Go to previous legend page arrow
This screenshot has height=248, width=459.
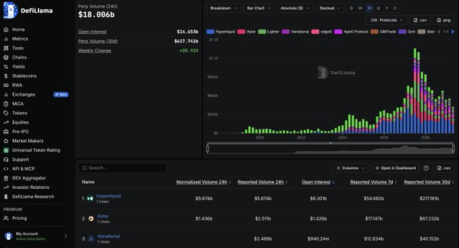coord(439,32)
